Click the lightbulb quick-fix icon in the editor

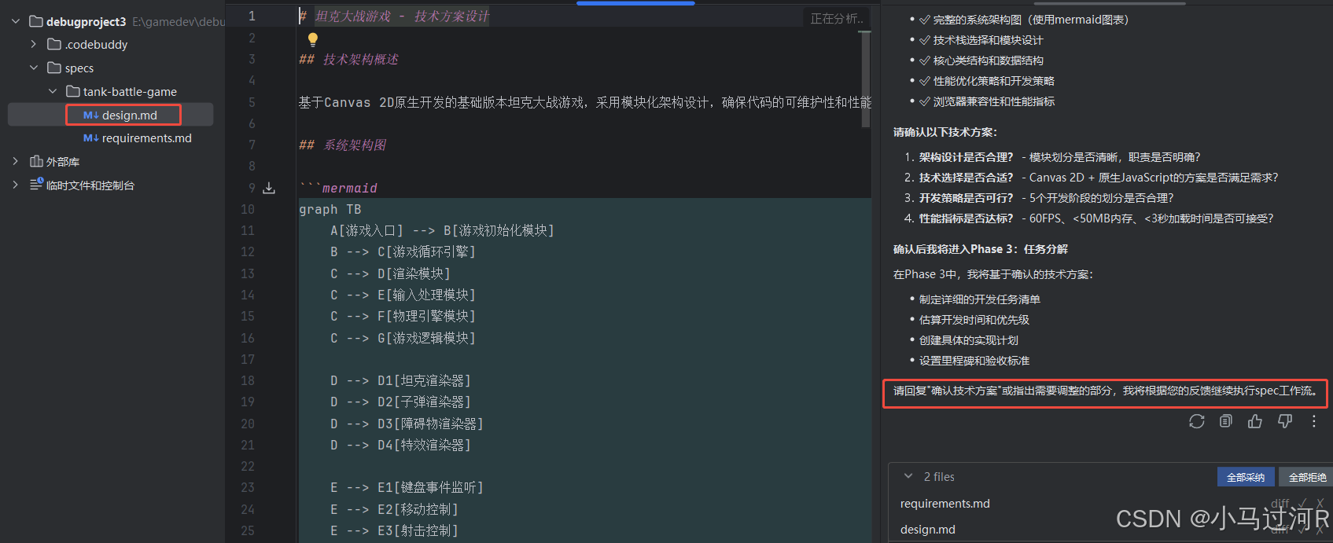click(x=313, y=39)
